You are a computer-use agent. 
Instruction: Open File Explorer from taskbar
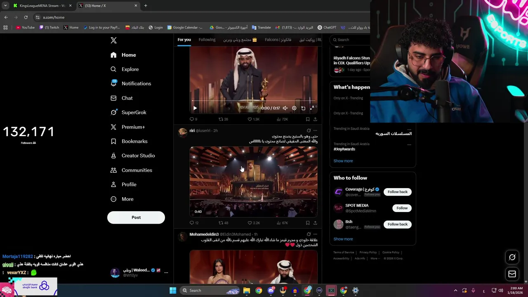[246, 290]
